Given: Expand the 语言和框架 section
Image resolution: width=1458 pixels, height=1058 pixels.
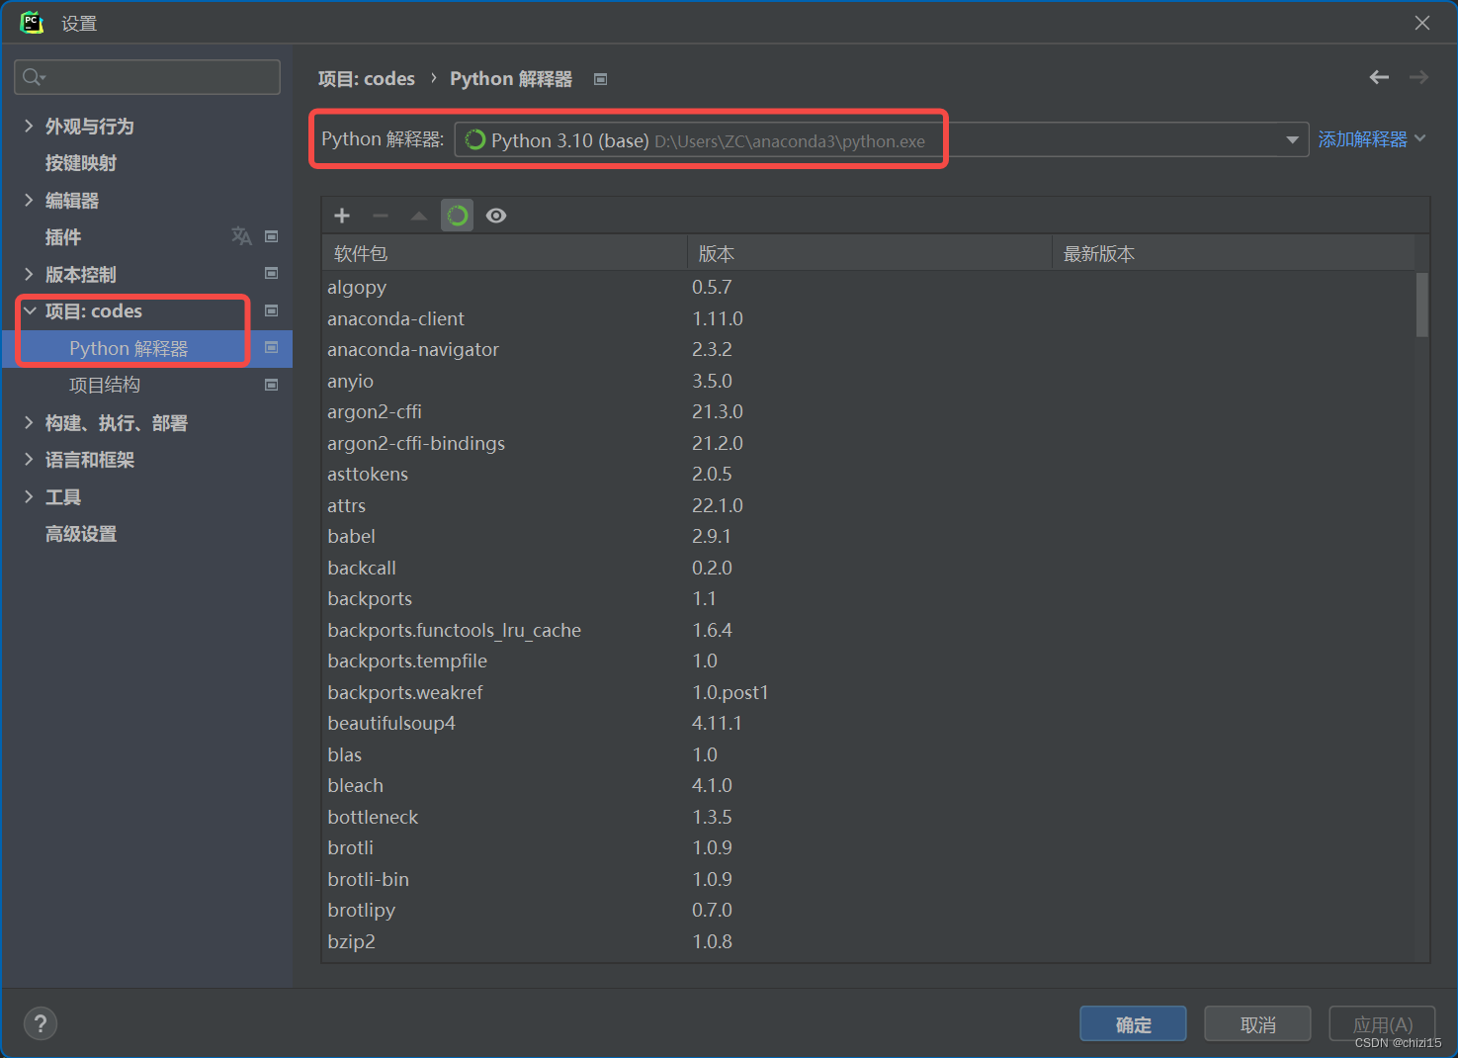Looking at the screenshot, I should [29, 459].
